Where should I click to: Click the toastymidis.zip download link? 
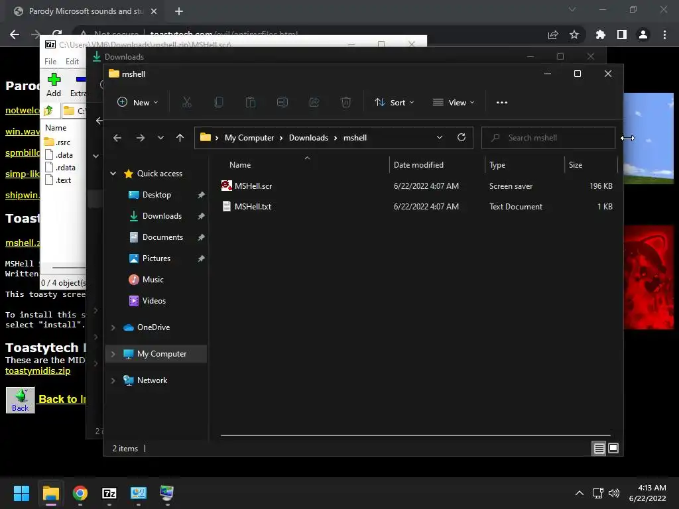(x=38, y=371)
